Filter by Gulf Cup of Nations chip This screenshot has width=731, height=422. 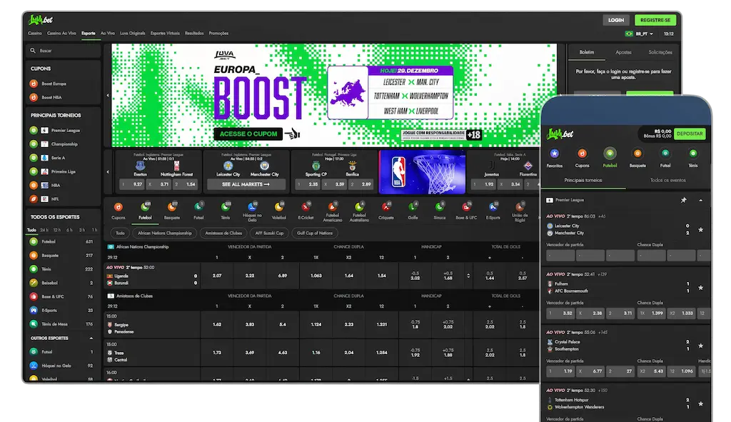click(x=315, y=233)
